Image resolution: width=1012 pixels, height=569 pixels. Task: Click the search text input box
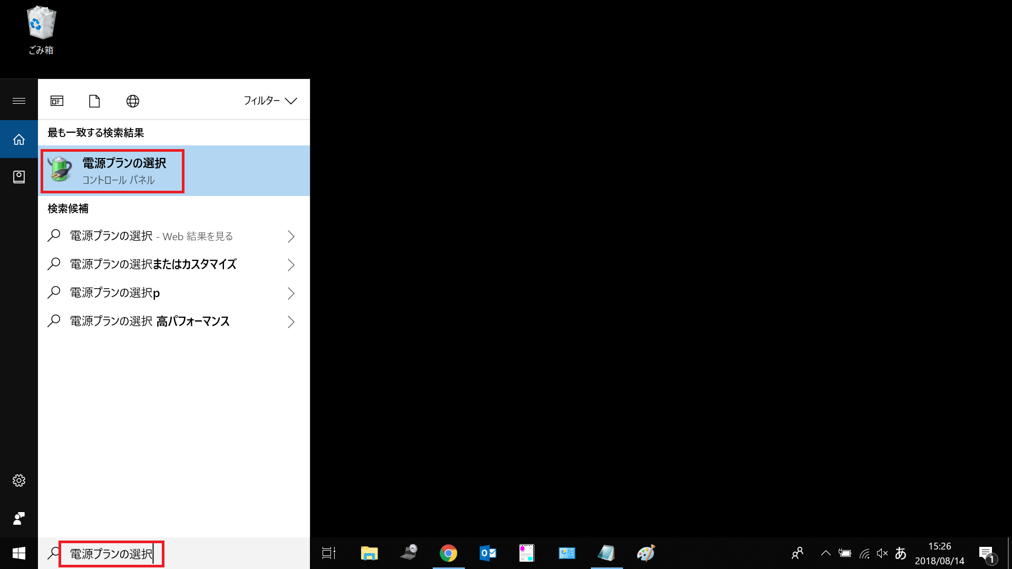pos(111,554)
